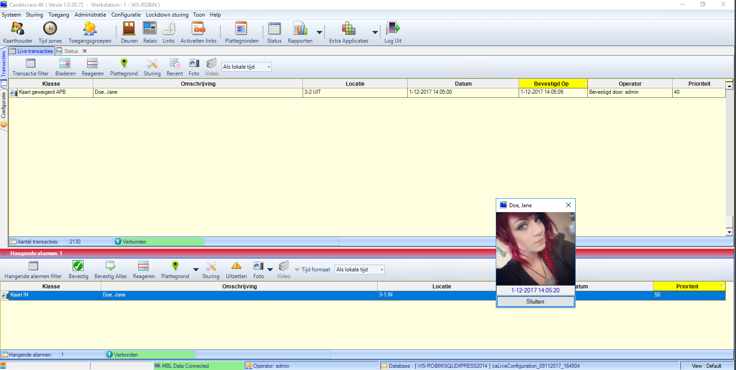
Task: Expand the Rapporten dropdown arrow
Action: coord(319,32)
